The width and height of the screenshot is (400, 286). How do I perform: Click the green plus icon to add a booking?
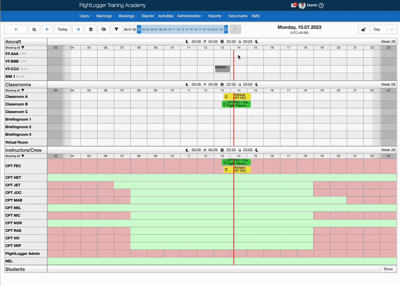point(16,29)
